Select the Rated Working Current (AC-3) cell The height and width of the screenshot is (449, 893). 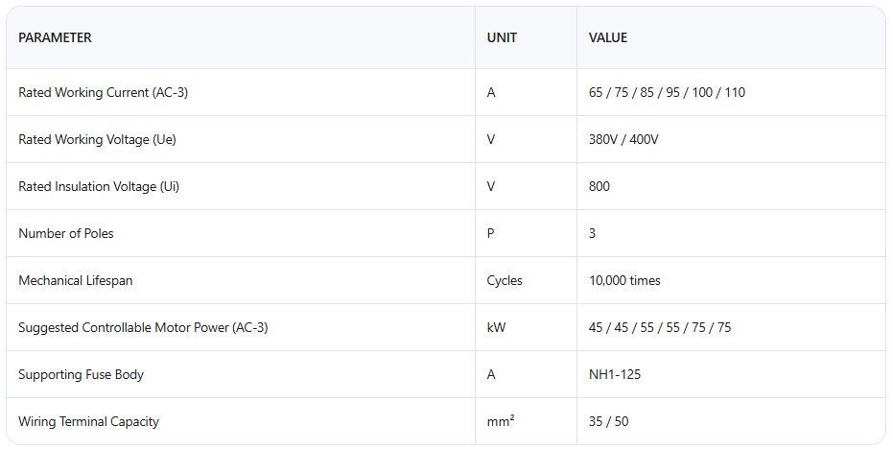103,92
